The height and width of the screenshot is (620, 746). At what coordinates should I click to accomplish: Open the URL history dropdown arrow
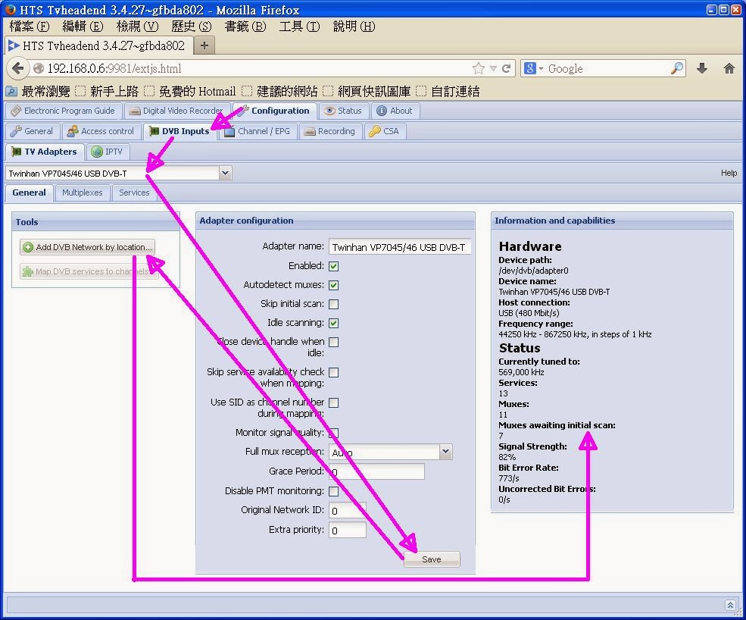pyautogui.click(x=493, y=68)
